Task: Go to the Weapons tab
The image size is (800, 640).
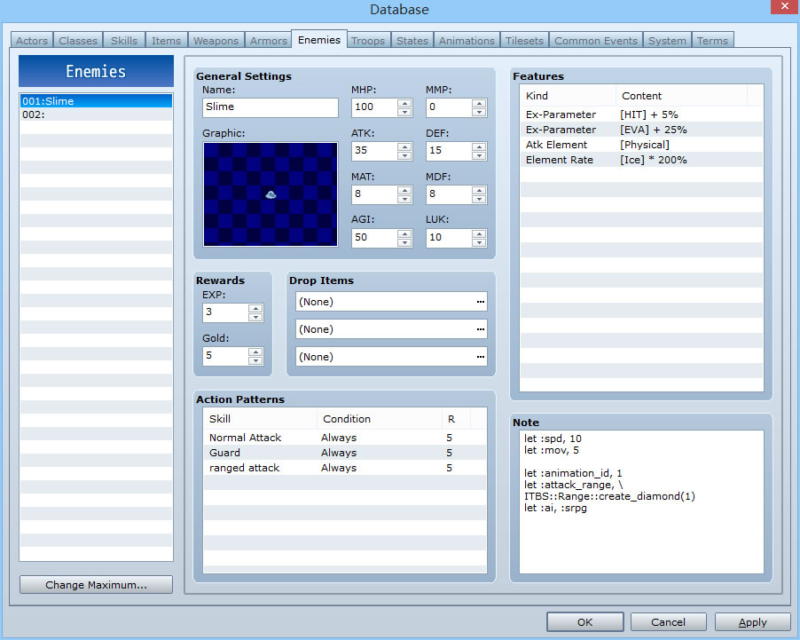Action: point(216,40)
